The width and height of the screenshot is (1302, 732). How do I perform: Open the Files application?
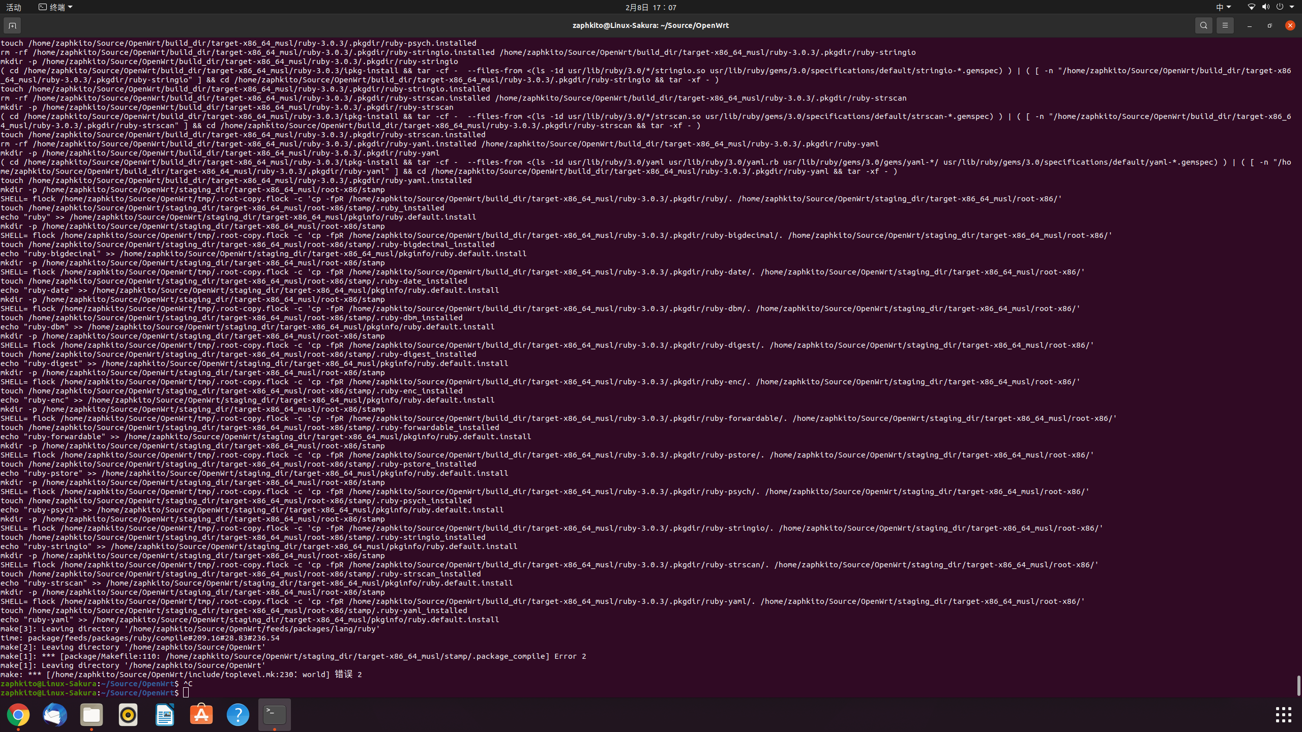point(91,714)
